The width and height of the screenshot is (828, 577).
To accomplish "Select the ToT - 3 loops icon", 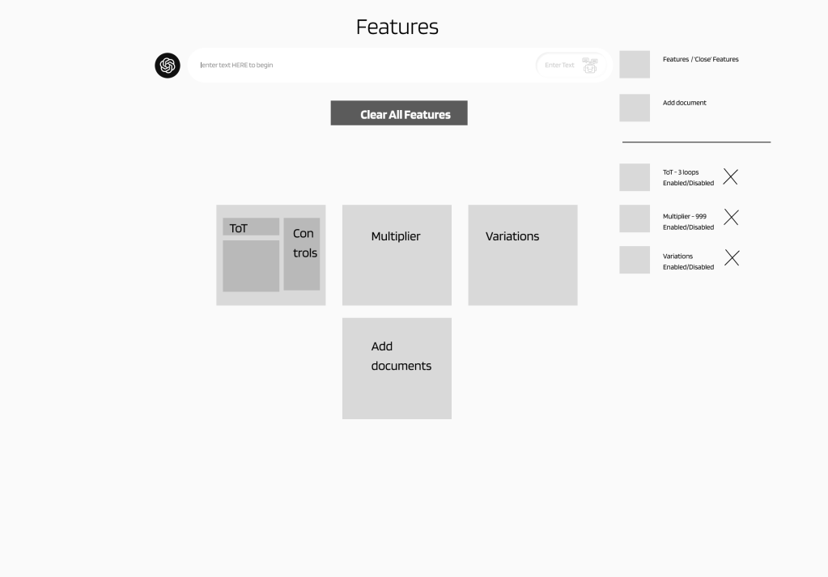I will pos(635,177).
